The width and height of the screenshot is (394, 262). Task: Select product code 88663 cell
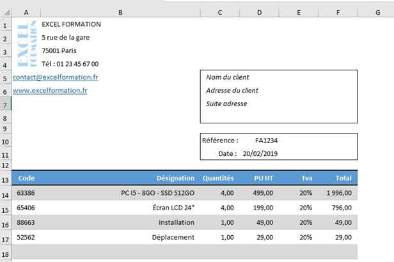pyautogui.click(x=26, y=222)
